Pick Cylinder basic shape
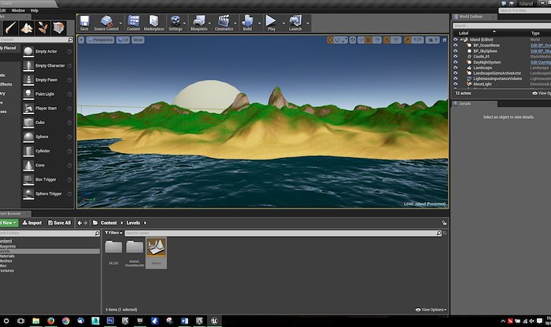Viewport: 551px width, 327px height. pos(47,151)
